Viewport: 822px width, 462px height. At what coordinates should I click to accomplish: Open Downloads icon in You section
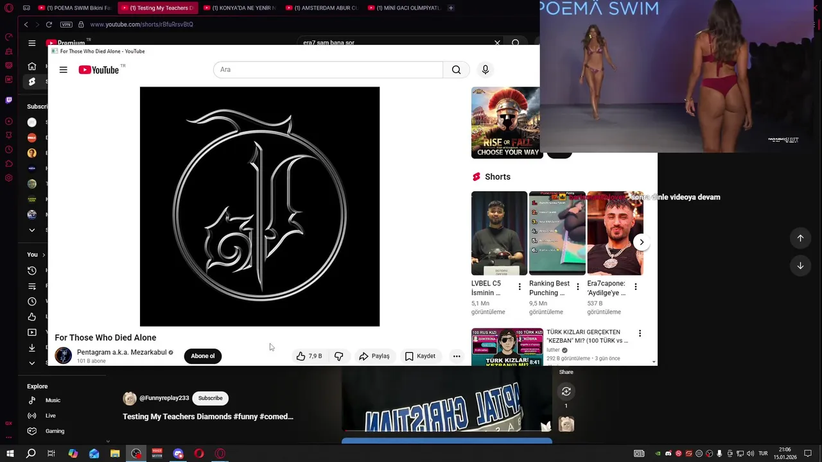pyautogui.click(x=31, y=347)
